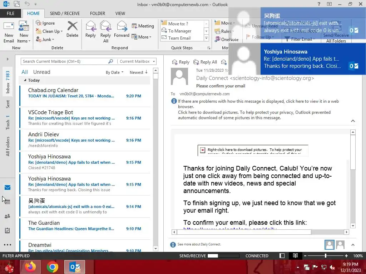Open the VSCode Triage Bot email

(85, 118)
